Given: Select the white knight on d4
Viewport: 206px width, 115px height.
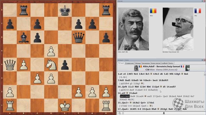Looking at the screenshot, I should pyautogui.click(x=51, y=65).
